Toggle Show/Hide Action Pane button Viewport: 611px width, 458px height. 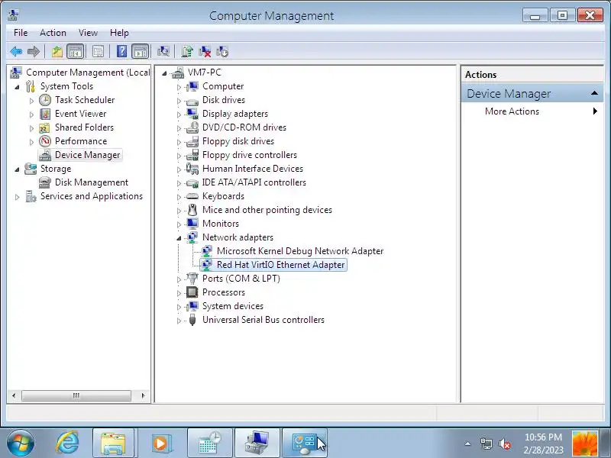coord(141,51)
